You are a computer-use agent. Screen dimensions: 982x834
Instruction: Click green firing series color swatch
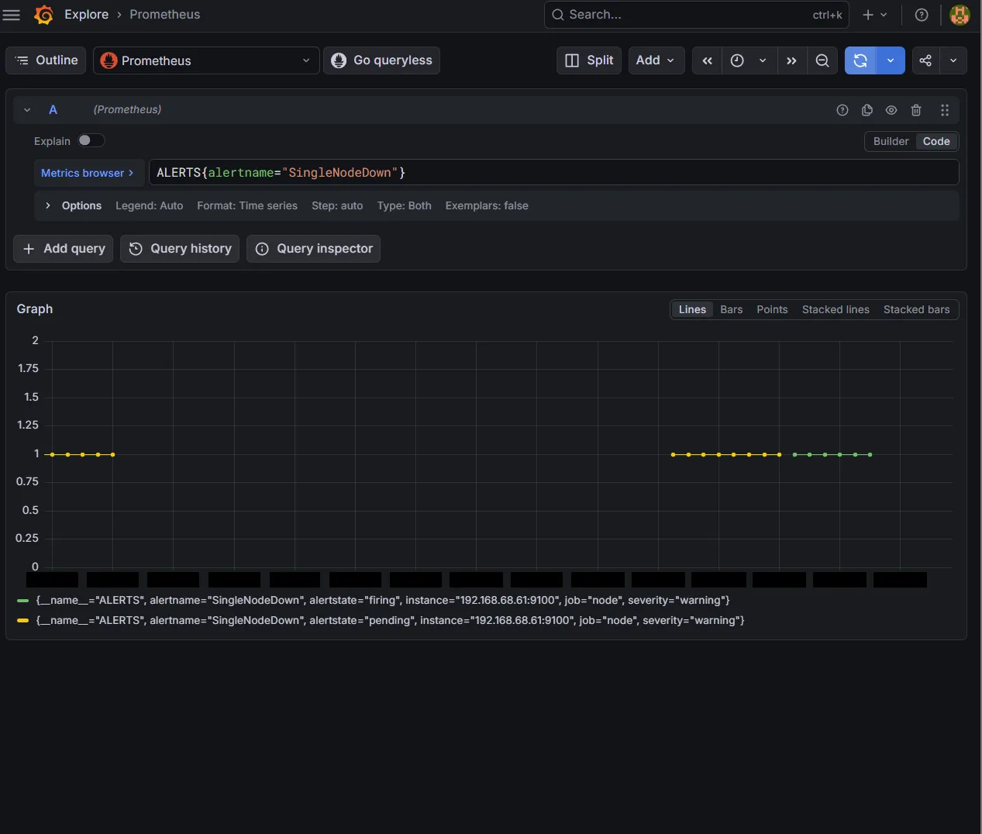[x=22, y=601]
